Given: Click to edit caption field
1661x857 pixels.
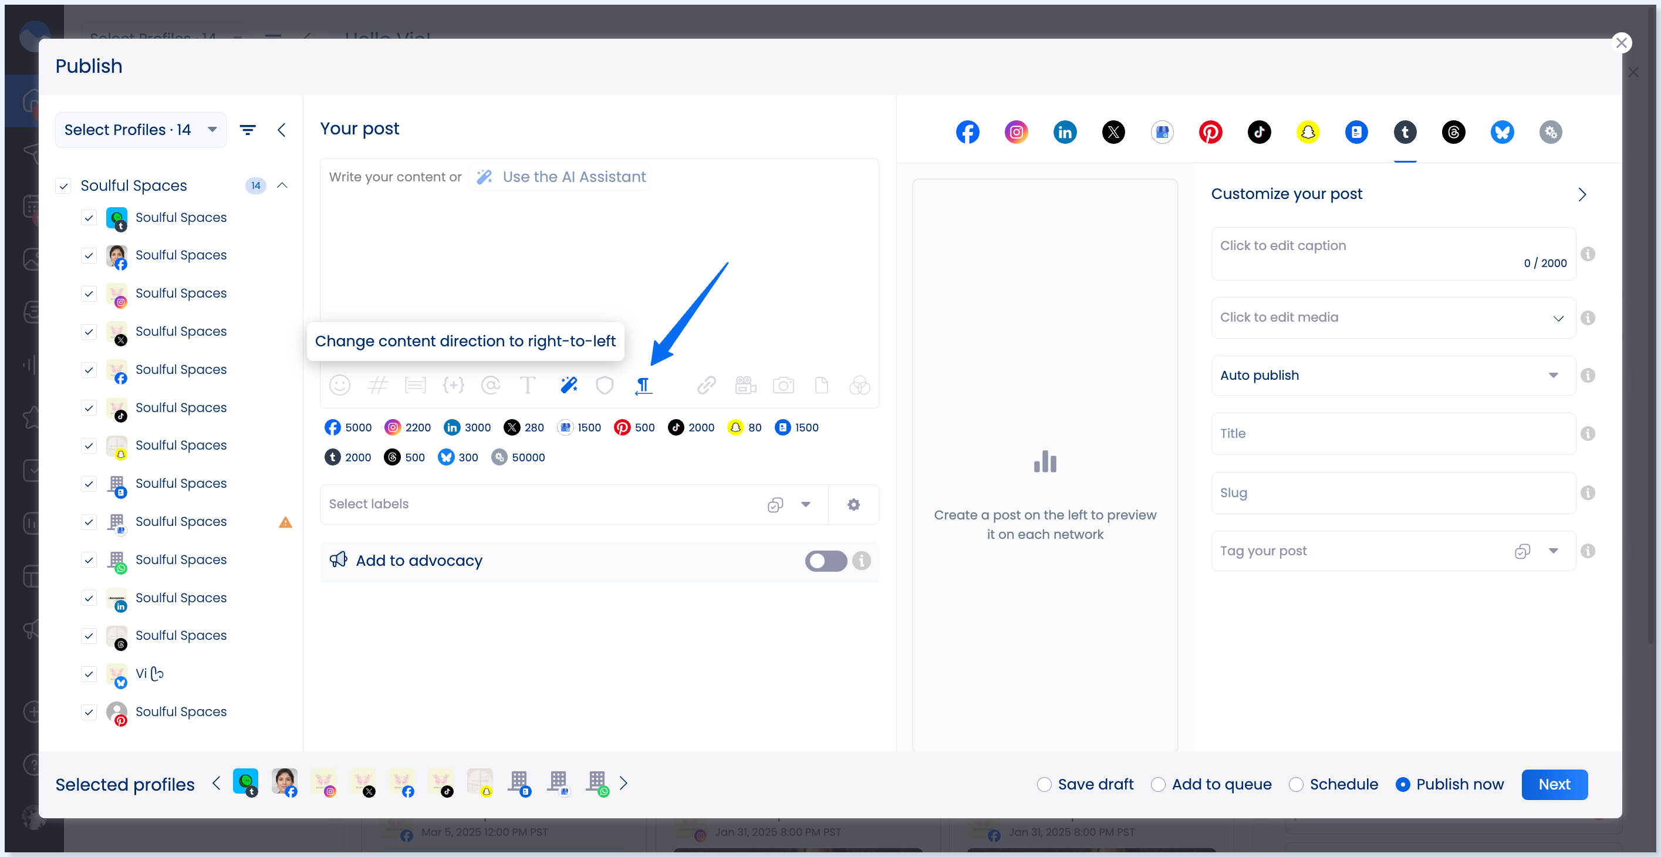Looking at the screenshot, I should (1393, 254).
